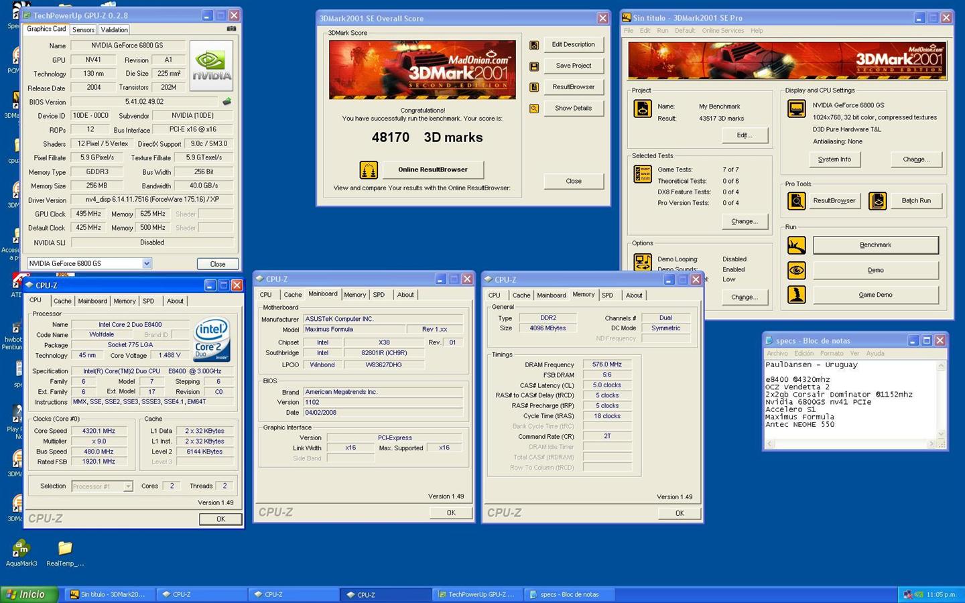The image size is (965, 603).
Task: Switch to TechPowerUp GPU-Z taskbar item
Action: pos(476,594)
